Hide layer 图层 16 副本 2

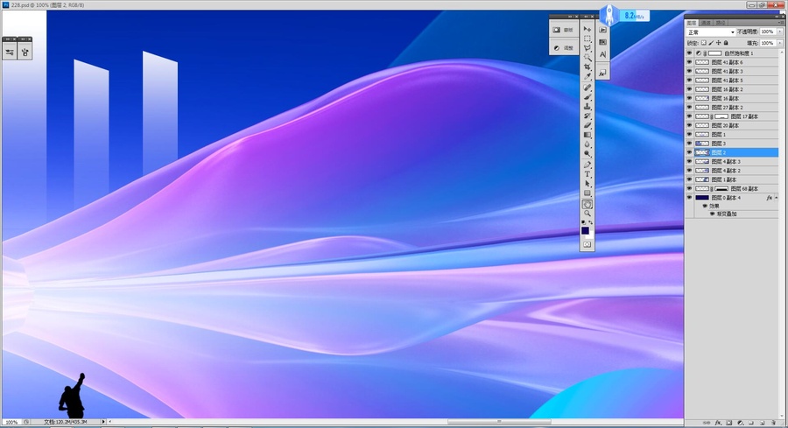[690, 89]
